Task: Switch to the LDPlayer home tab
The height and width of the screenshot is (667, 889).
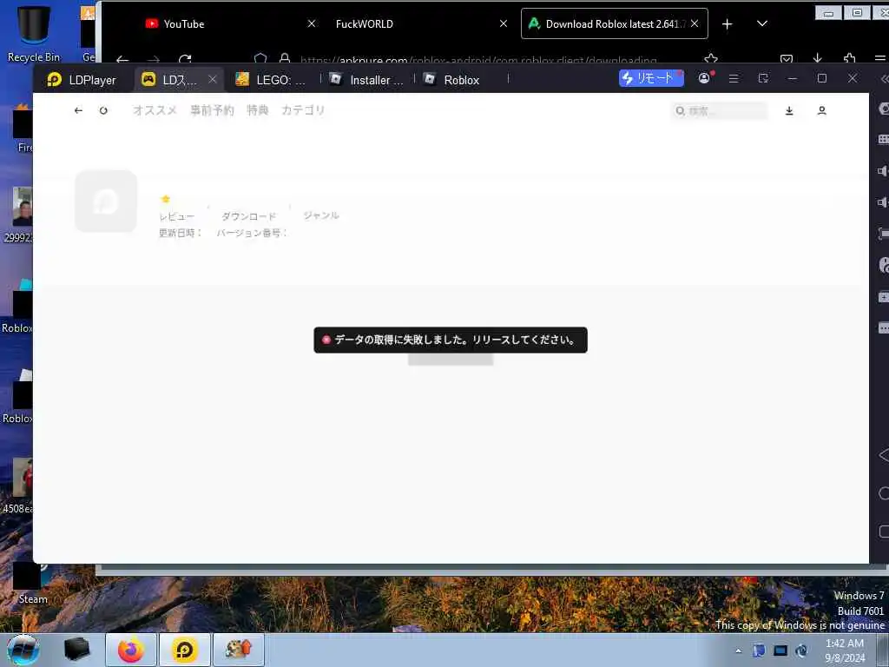Action: tap(82, 80)
